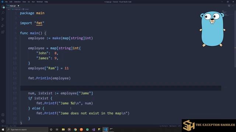The image size is (236, 132).
Task: Click the Split Editor icon
Action: tap(229, 6)
